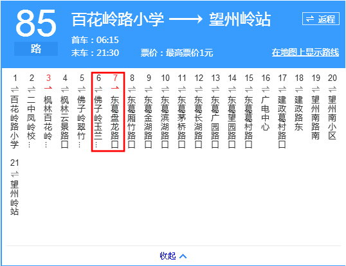Click origin name 百花岭路小学 in header

[118, 19]
